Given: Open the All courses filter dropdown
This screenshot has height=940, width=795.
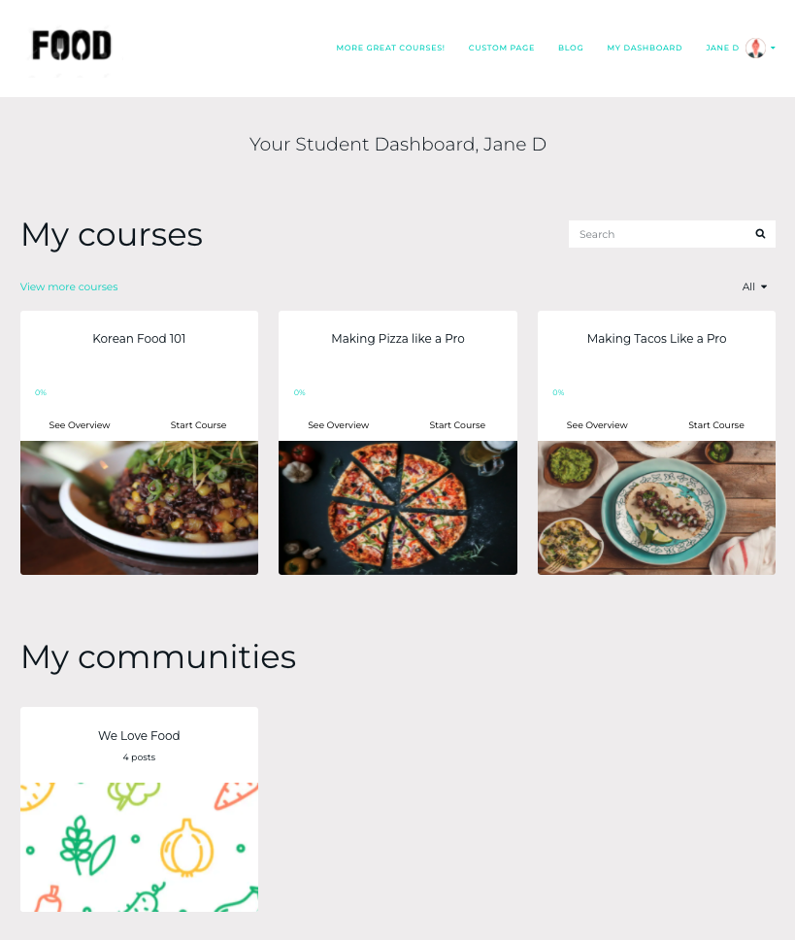Looking at the screenshot, I should [x=754, y=286].
